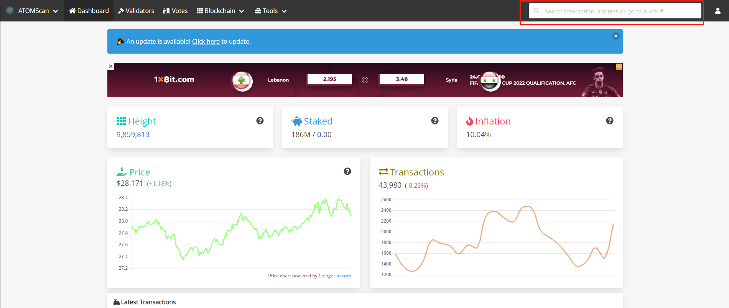Viewport: 729px width, 308px height.
Task: Click the Height help question mark icon
Action: pyautogui.click(x=260, y=121)
